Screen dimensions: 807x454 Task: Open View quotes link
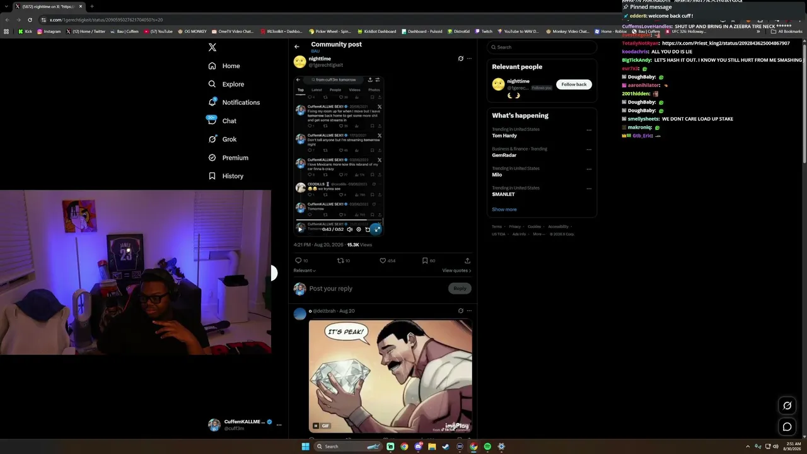pyautogui.click(x=456, y=271)
